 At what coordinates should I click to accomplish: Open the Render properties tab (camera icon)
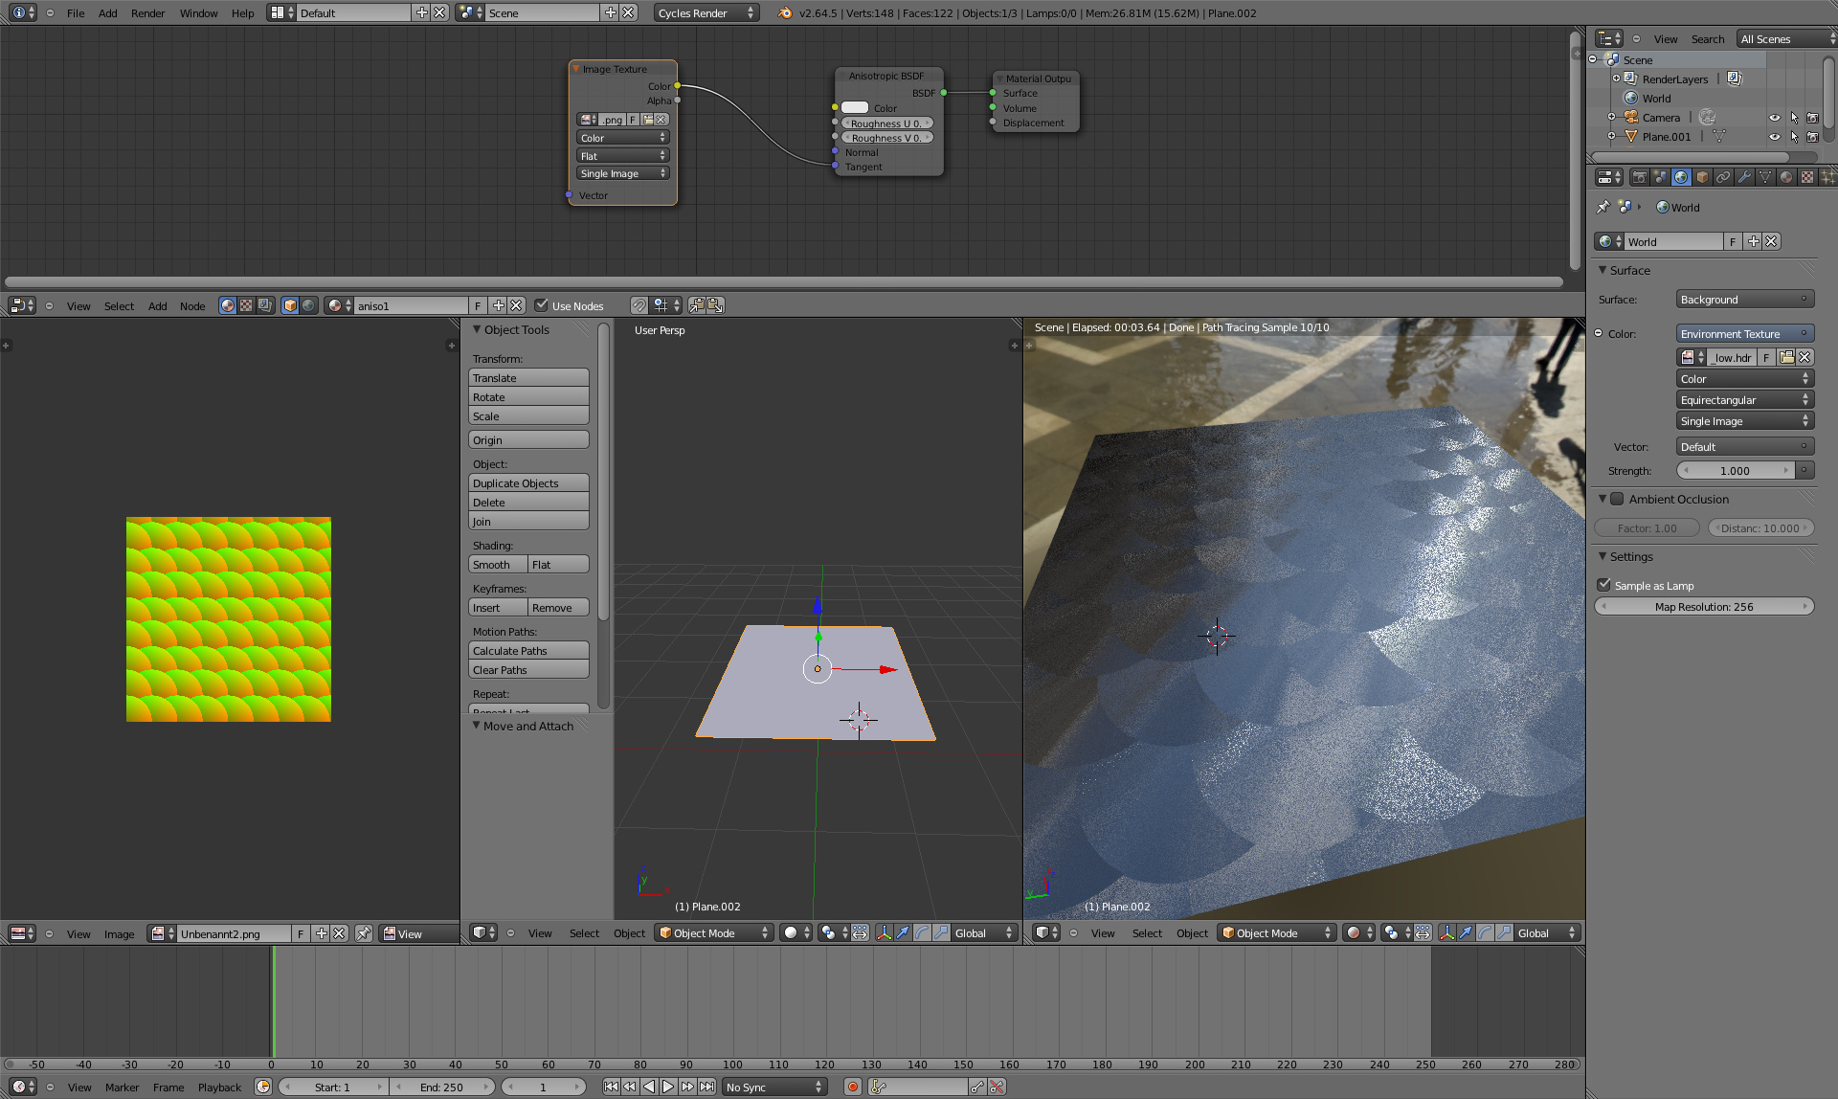coord(1639,177)
